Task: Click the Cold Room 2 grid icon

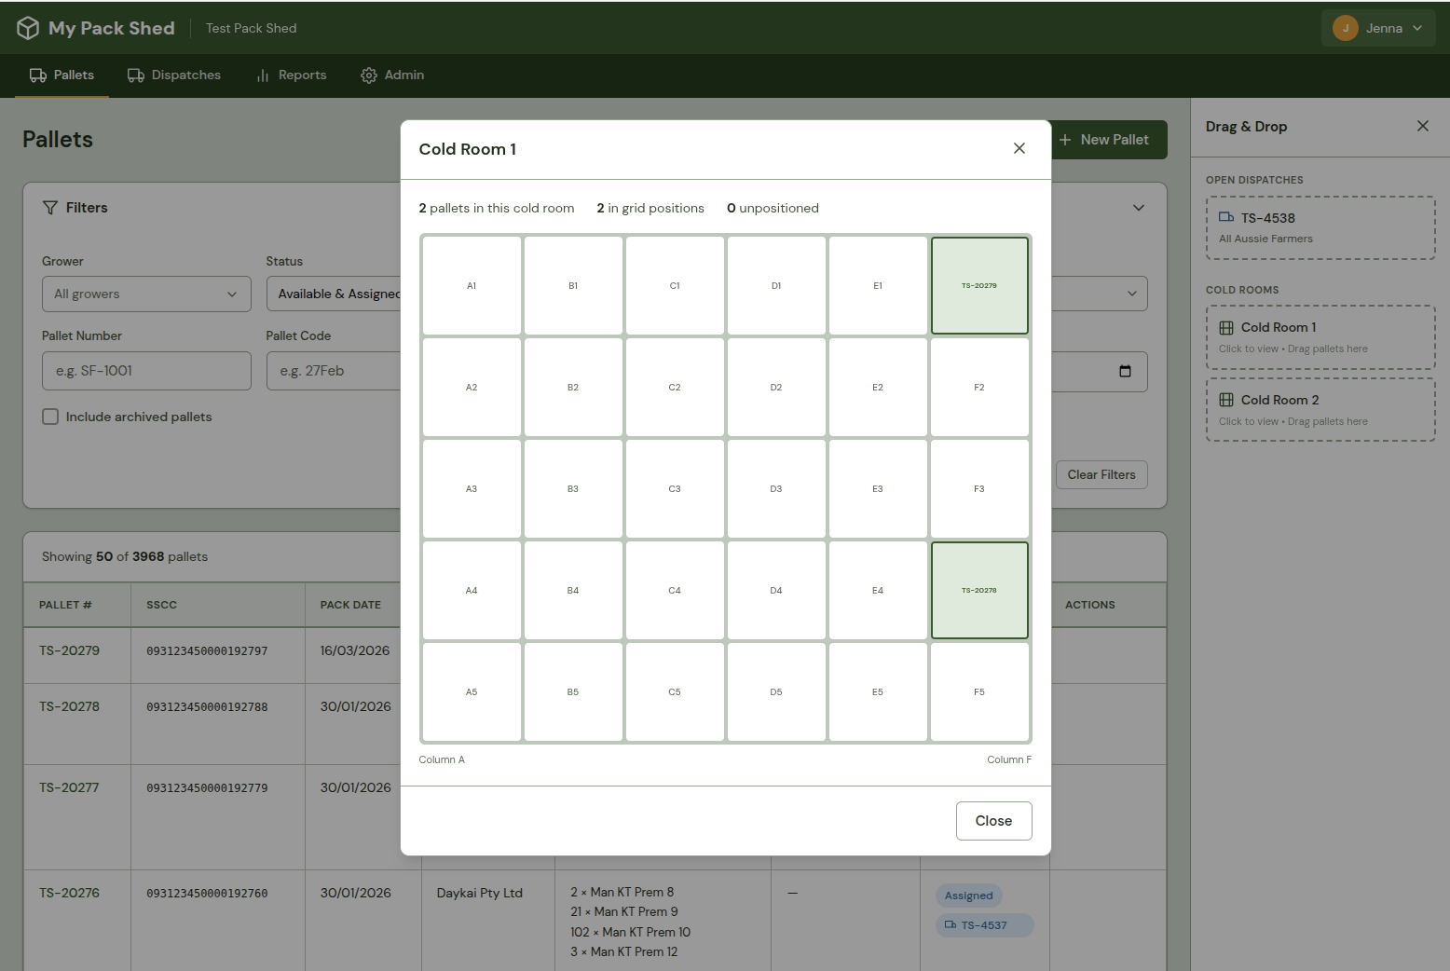Action: (x=1226, y=400)
